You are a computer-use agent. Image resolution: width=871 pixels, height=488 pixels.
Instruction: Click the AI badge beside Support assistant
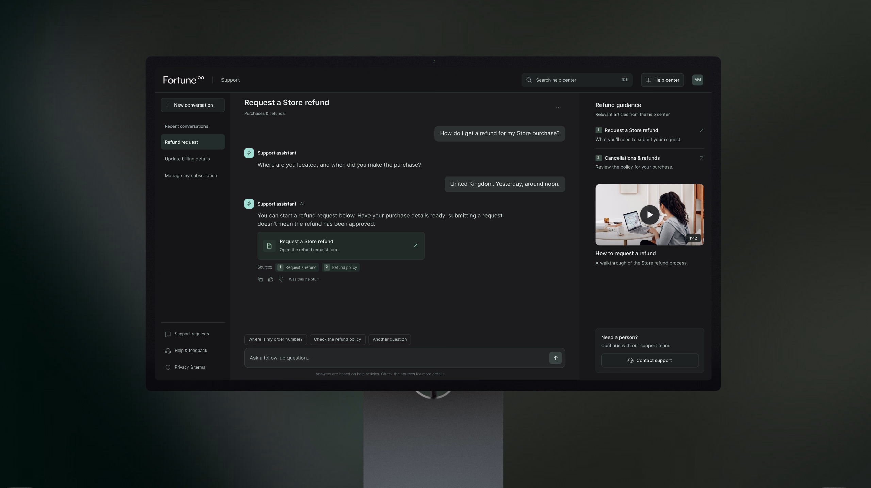(x=302, y=204)
